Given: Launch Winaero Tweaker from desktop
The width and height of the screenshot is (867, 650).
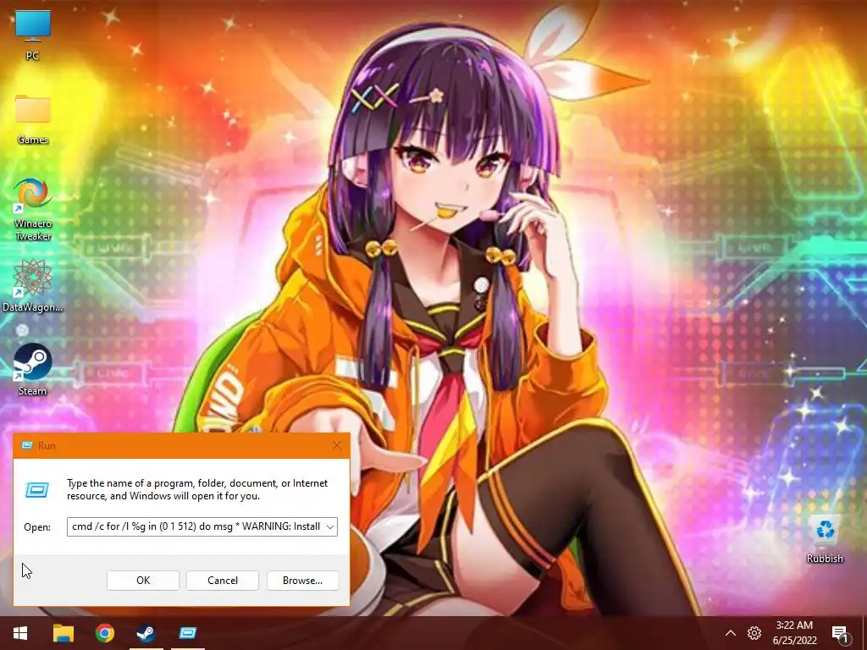Looking at the screenshot, I should tap(33, 209).
